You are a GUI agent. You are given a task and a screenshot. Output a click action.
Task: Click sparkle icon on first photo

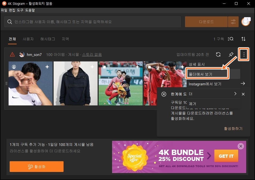point(47,67)
